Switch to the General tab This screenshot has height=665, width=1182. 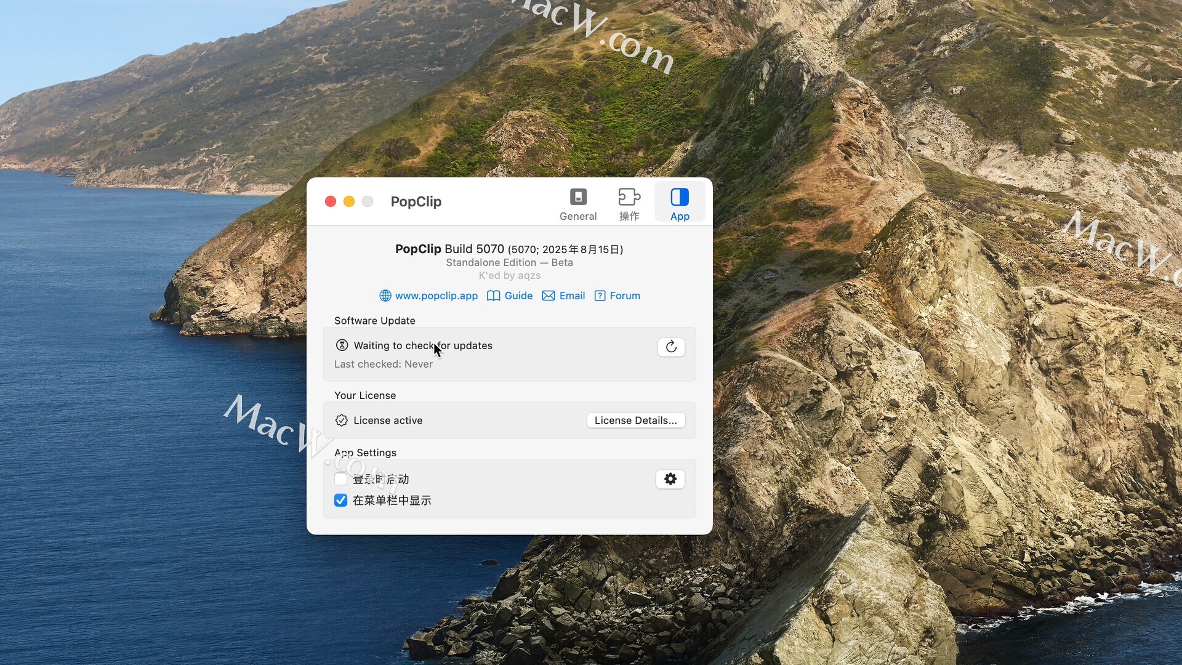pos(577,204)
